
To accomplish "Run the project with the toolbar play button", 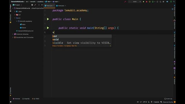I will 144,2.
